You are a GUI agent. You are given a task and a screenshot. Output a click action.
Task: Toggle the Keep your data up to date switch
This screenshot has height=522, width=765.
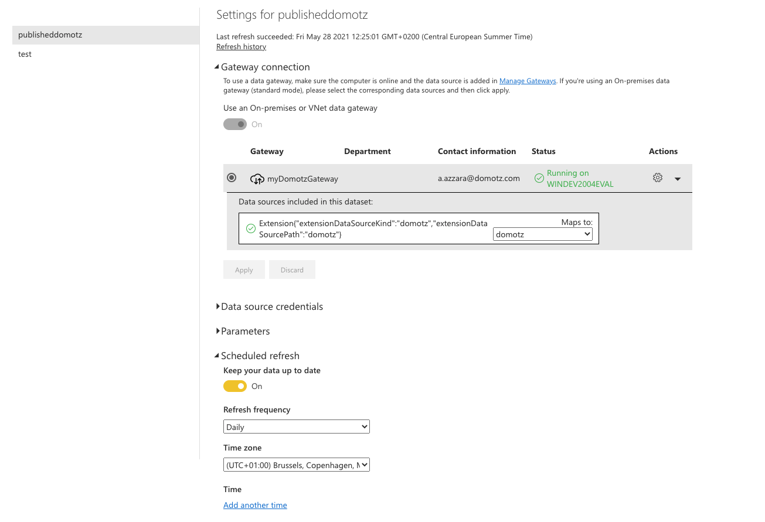coord(235,386)
